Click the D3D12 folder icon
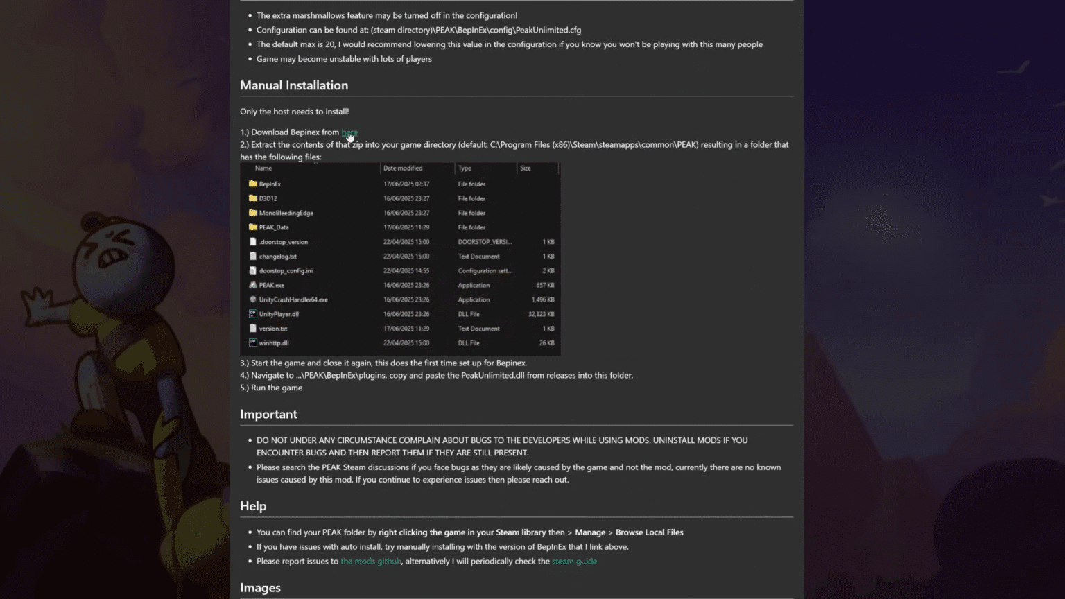 tap(253, 198)
